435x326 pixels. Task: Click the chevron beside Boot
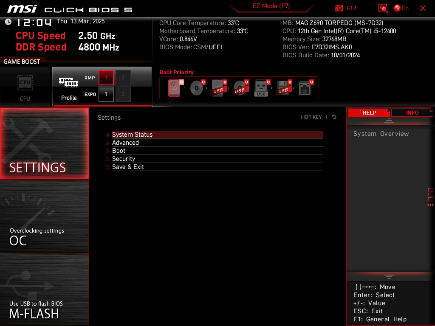pos(108,151)
